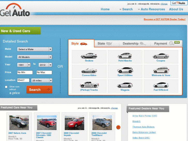Open the 2007 Saturn Aura photo
Image resolution: width=188 pixels, height=141 pixels.
click(x=19, y=123)
